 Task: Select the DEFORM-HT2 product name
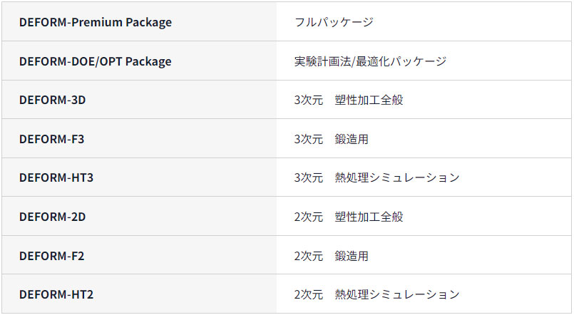56,294
